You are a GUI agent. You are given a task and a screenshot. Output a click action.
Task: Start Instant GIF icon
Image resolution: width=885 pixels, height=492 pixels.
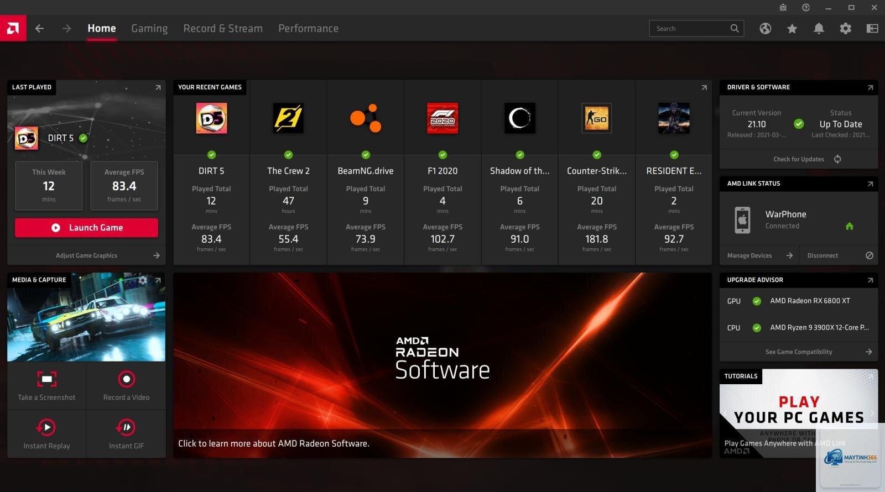126,427
